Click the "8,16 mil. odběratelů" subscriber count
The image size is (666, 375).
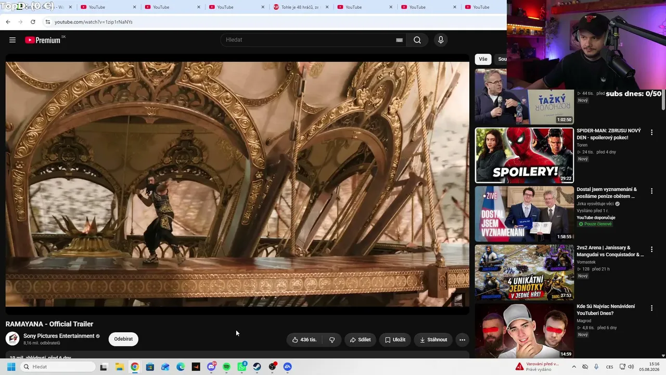coord(42,343)
